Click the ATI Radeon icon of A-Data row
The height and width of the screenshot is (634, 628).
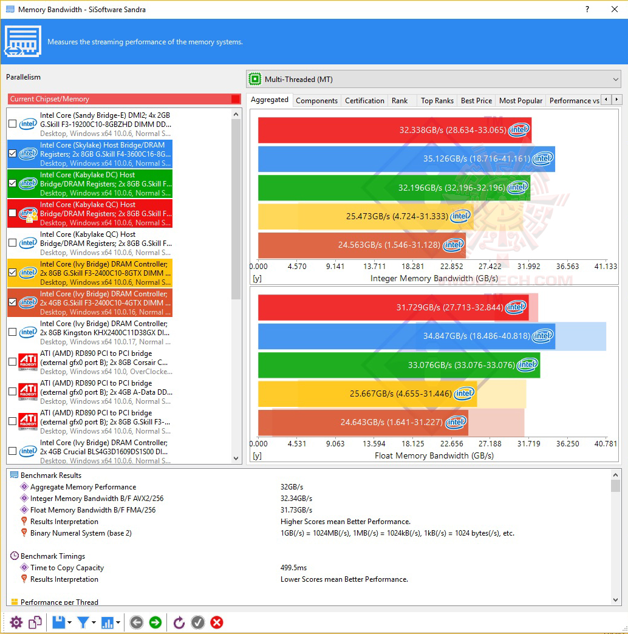29,392
